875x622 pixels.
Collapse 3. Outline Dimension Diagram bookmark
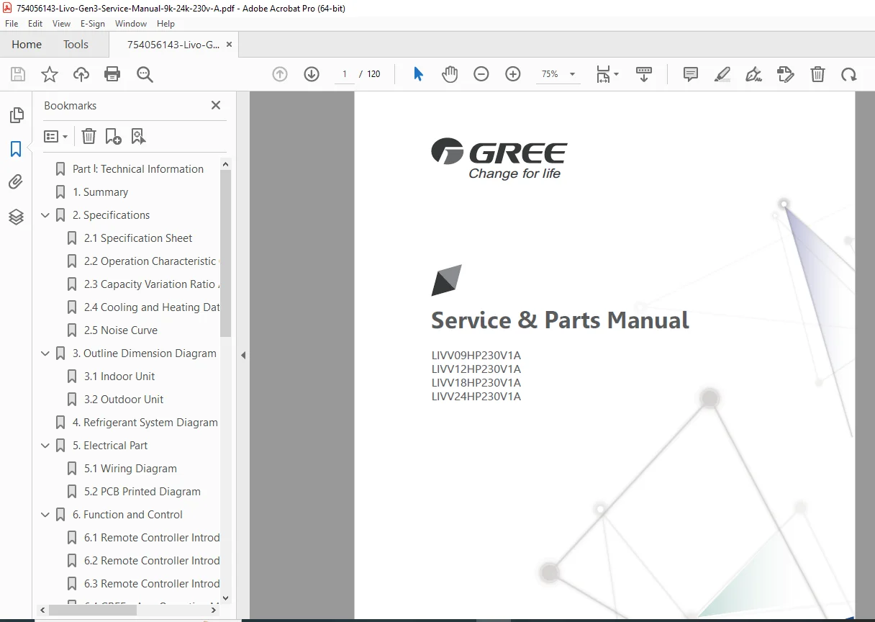click(x=45, y=353)
